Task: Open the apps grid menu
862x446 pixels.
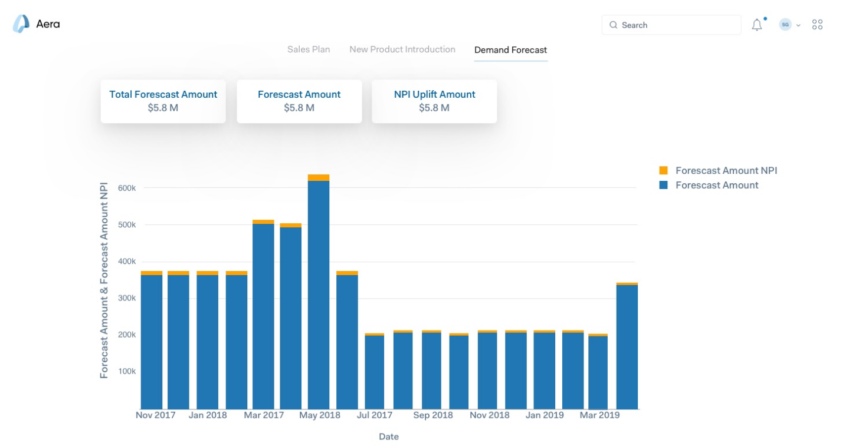Action: [x=817, y=25]
